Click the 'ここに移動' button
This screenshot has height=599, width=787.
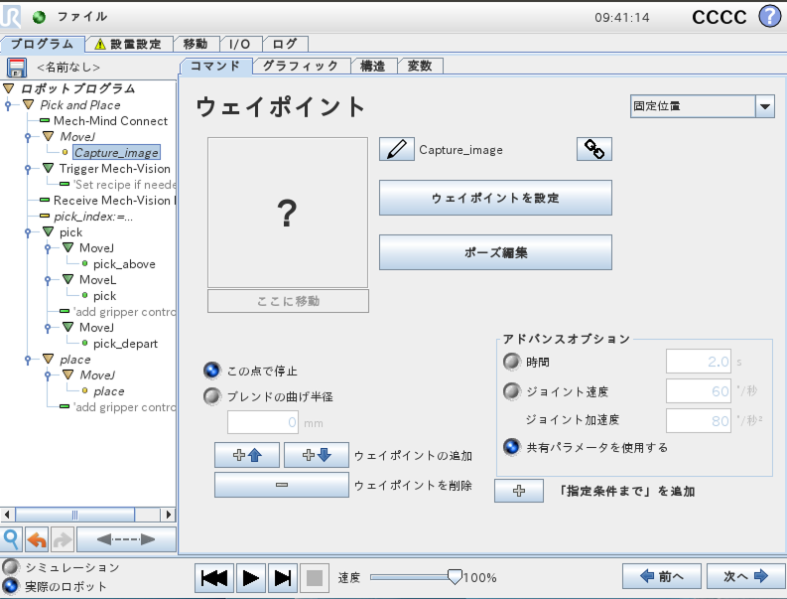(x=288, y=301)
